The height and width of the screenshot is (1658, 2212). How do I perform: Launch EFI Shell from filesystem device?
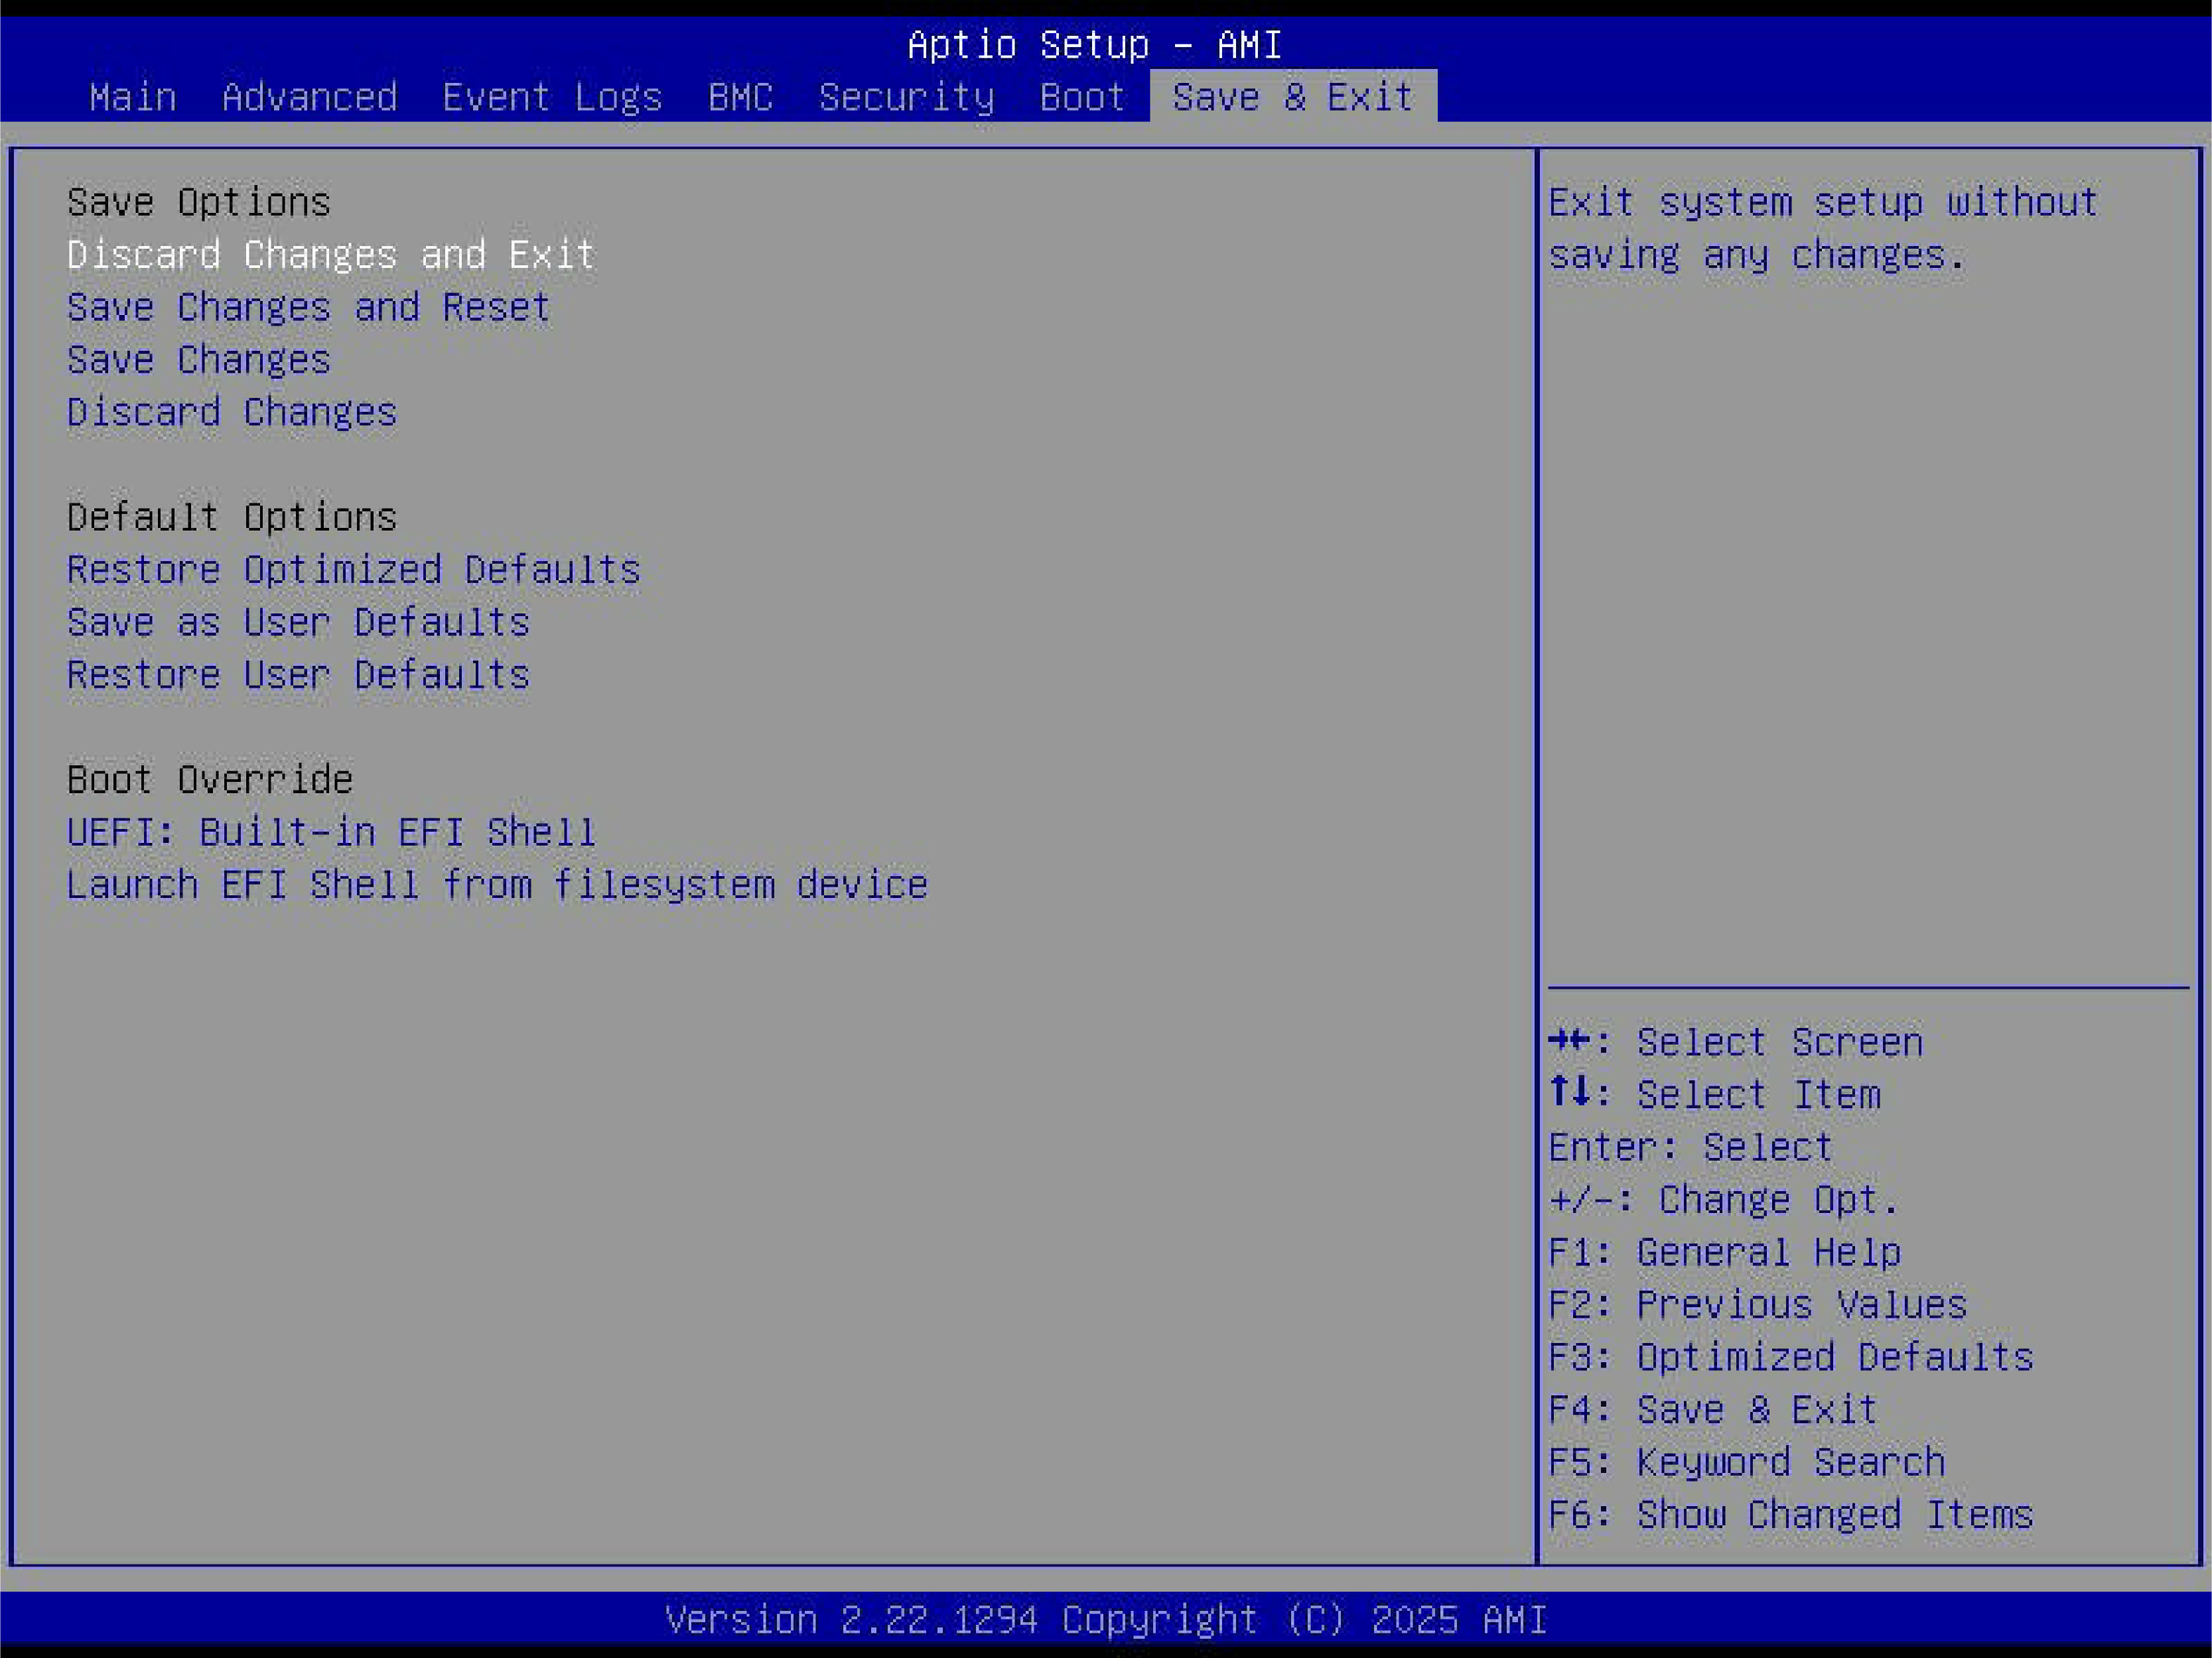(497, 885)
